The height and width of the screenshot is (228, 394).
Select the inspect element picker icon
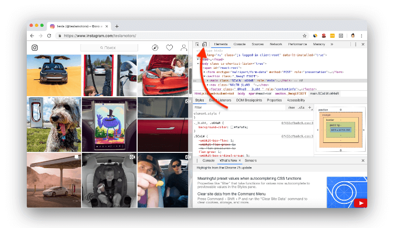click(x=197, y=45)
